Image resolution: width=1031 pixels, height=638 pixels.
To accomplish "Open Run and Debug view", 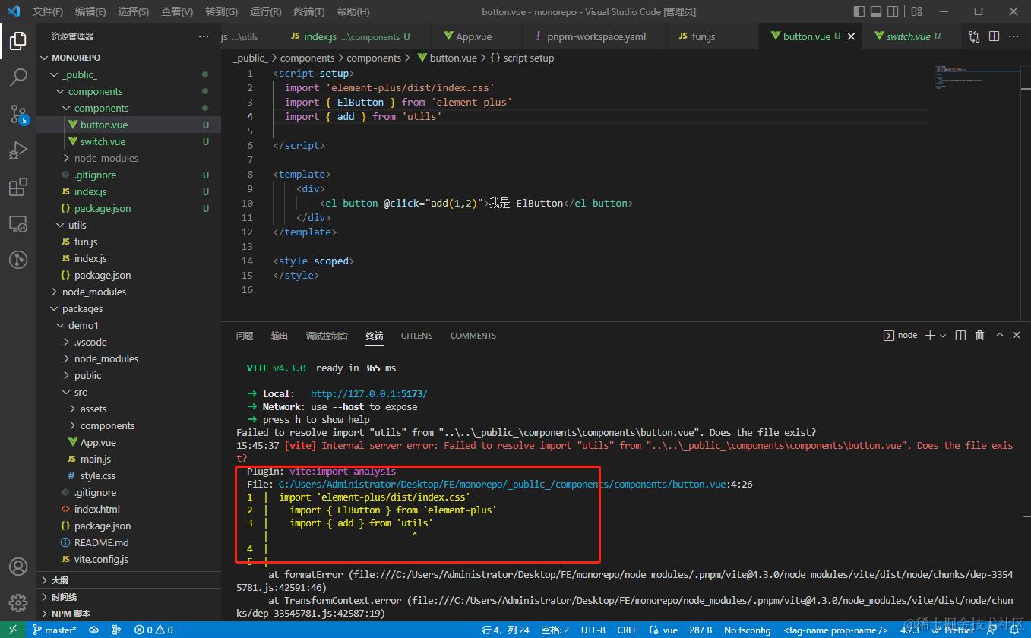I will click(18, 150).
